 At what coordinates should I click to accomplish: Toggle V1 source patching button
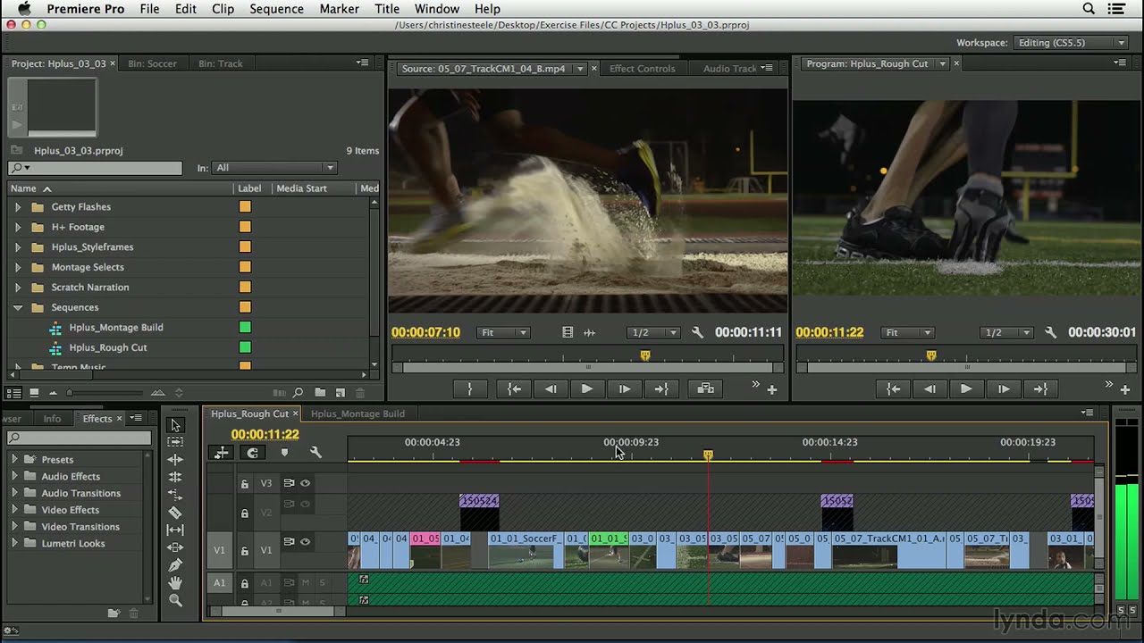[219, 550]
